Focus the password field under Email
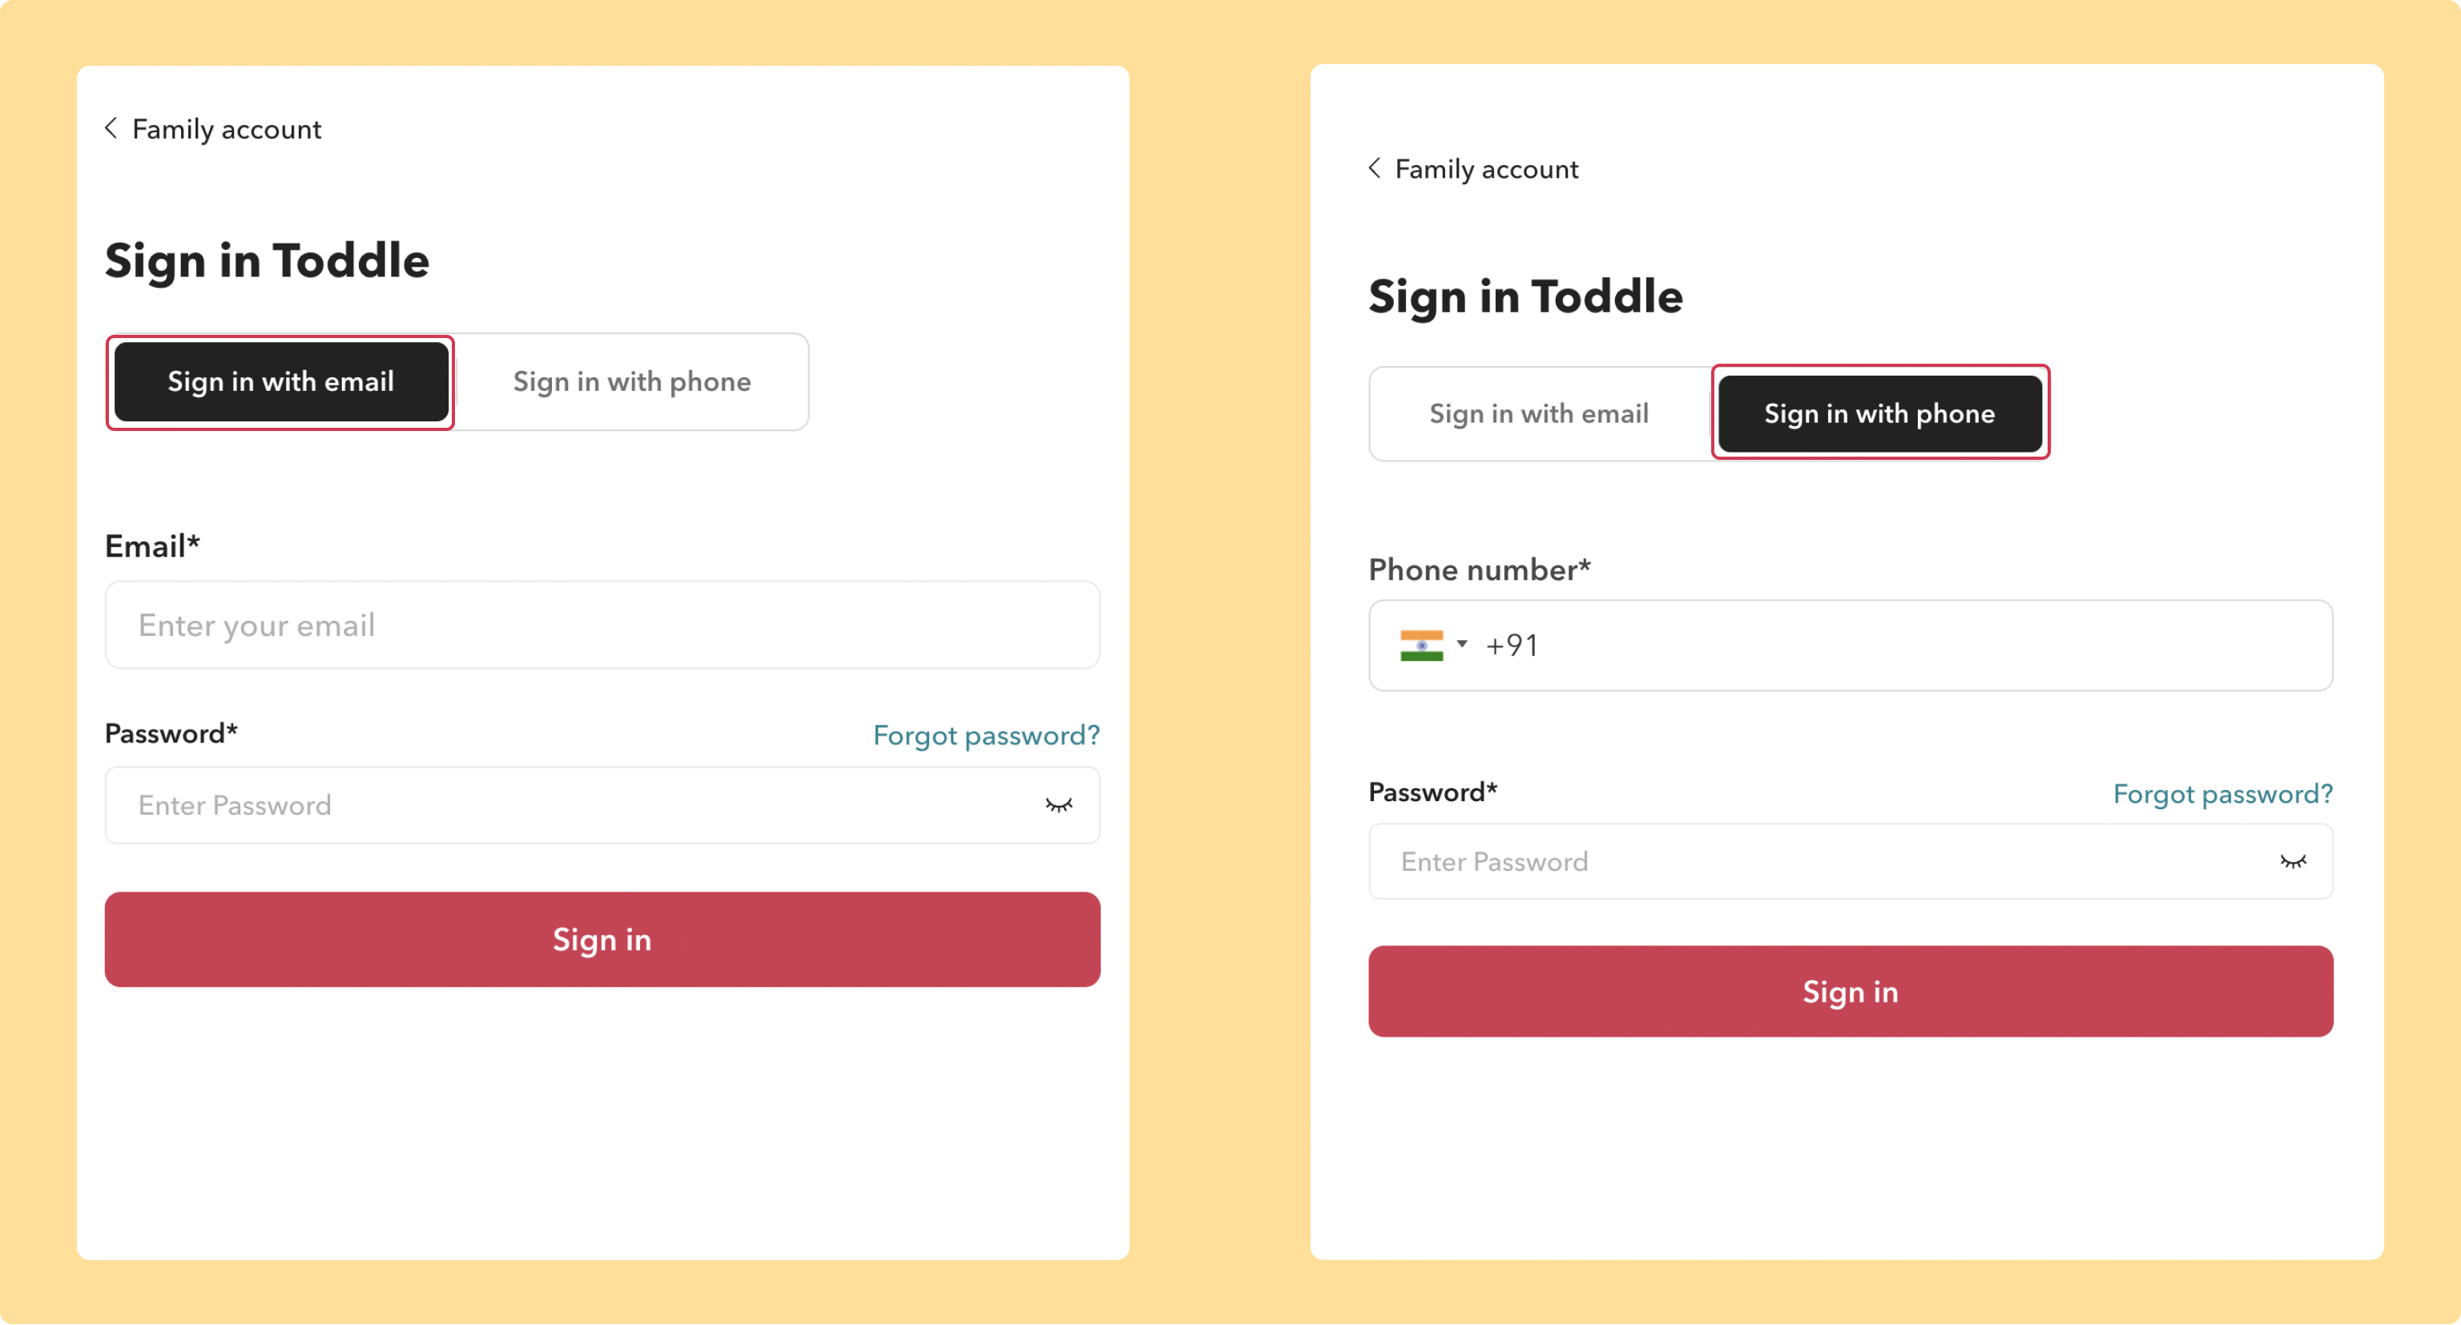Viewport: 2461px width, 1325px height. tap(574, 805)
